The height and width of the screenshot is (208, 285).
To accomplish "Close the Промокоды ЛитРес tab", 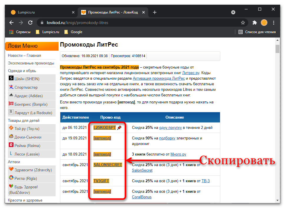I will coord(144,12).
